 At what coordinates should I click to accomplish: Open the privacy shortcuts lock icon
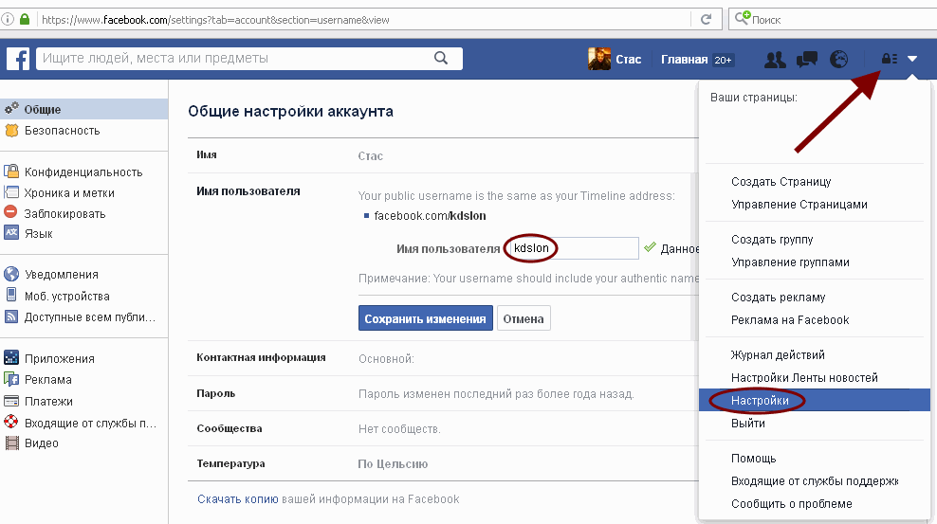click(890, 59)
